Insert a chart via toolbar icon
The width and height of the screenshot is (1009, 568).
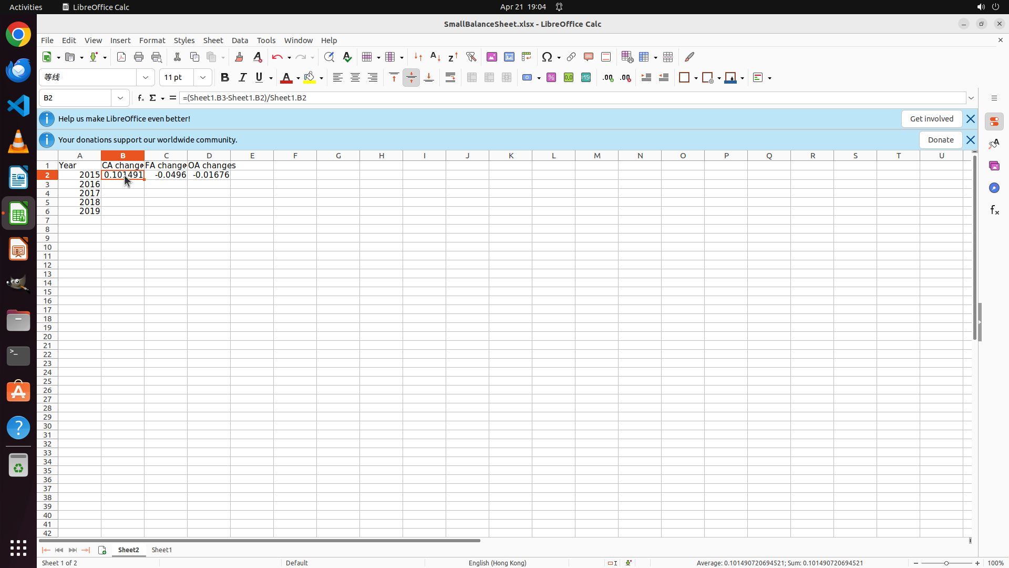[x=509, y=57]
